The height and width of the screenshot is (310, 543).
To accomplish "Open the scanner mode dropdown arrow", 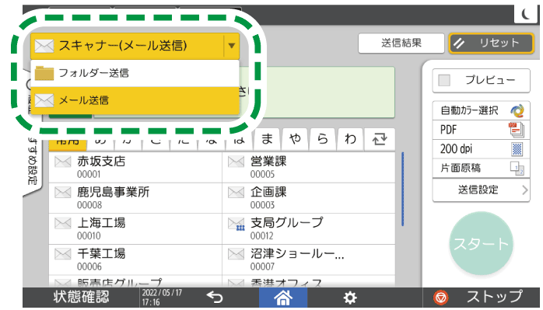I will (232, 46).
